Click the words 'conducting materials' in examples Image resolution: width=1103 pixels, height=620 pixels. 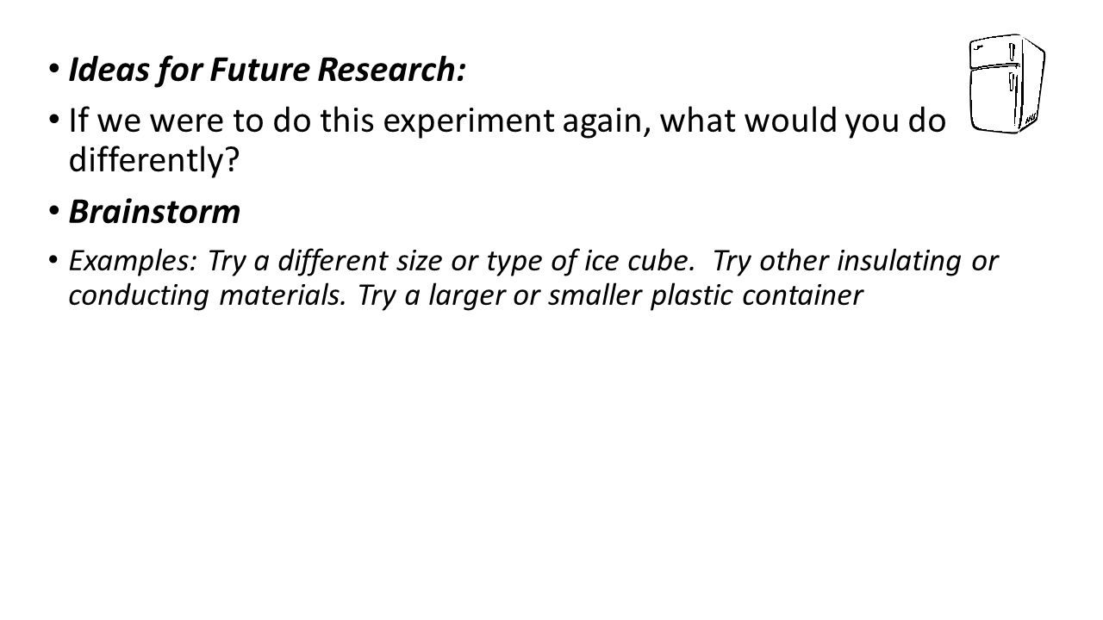click(203, 295)
